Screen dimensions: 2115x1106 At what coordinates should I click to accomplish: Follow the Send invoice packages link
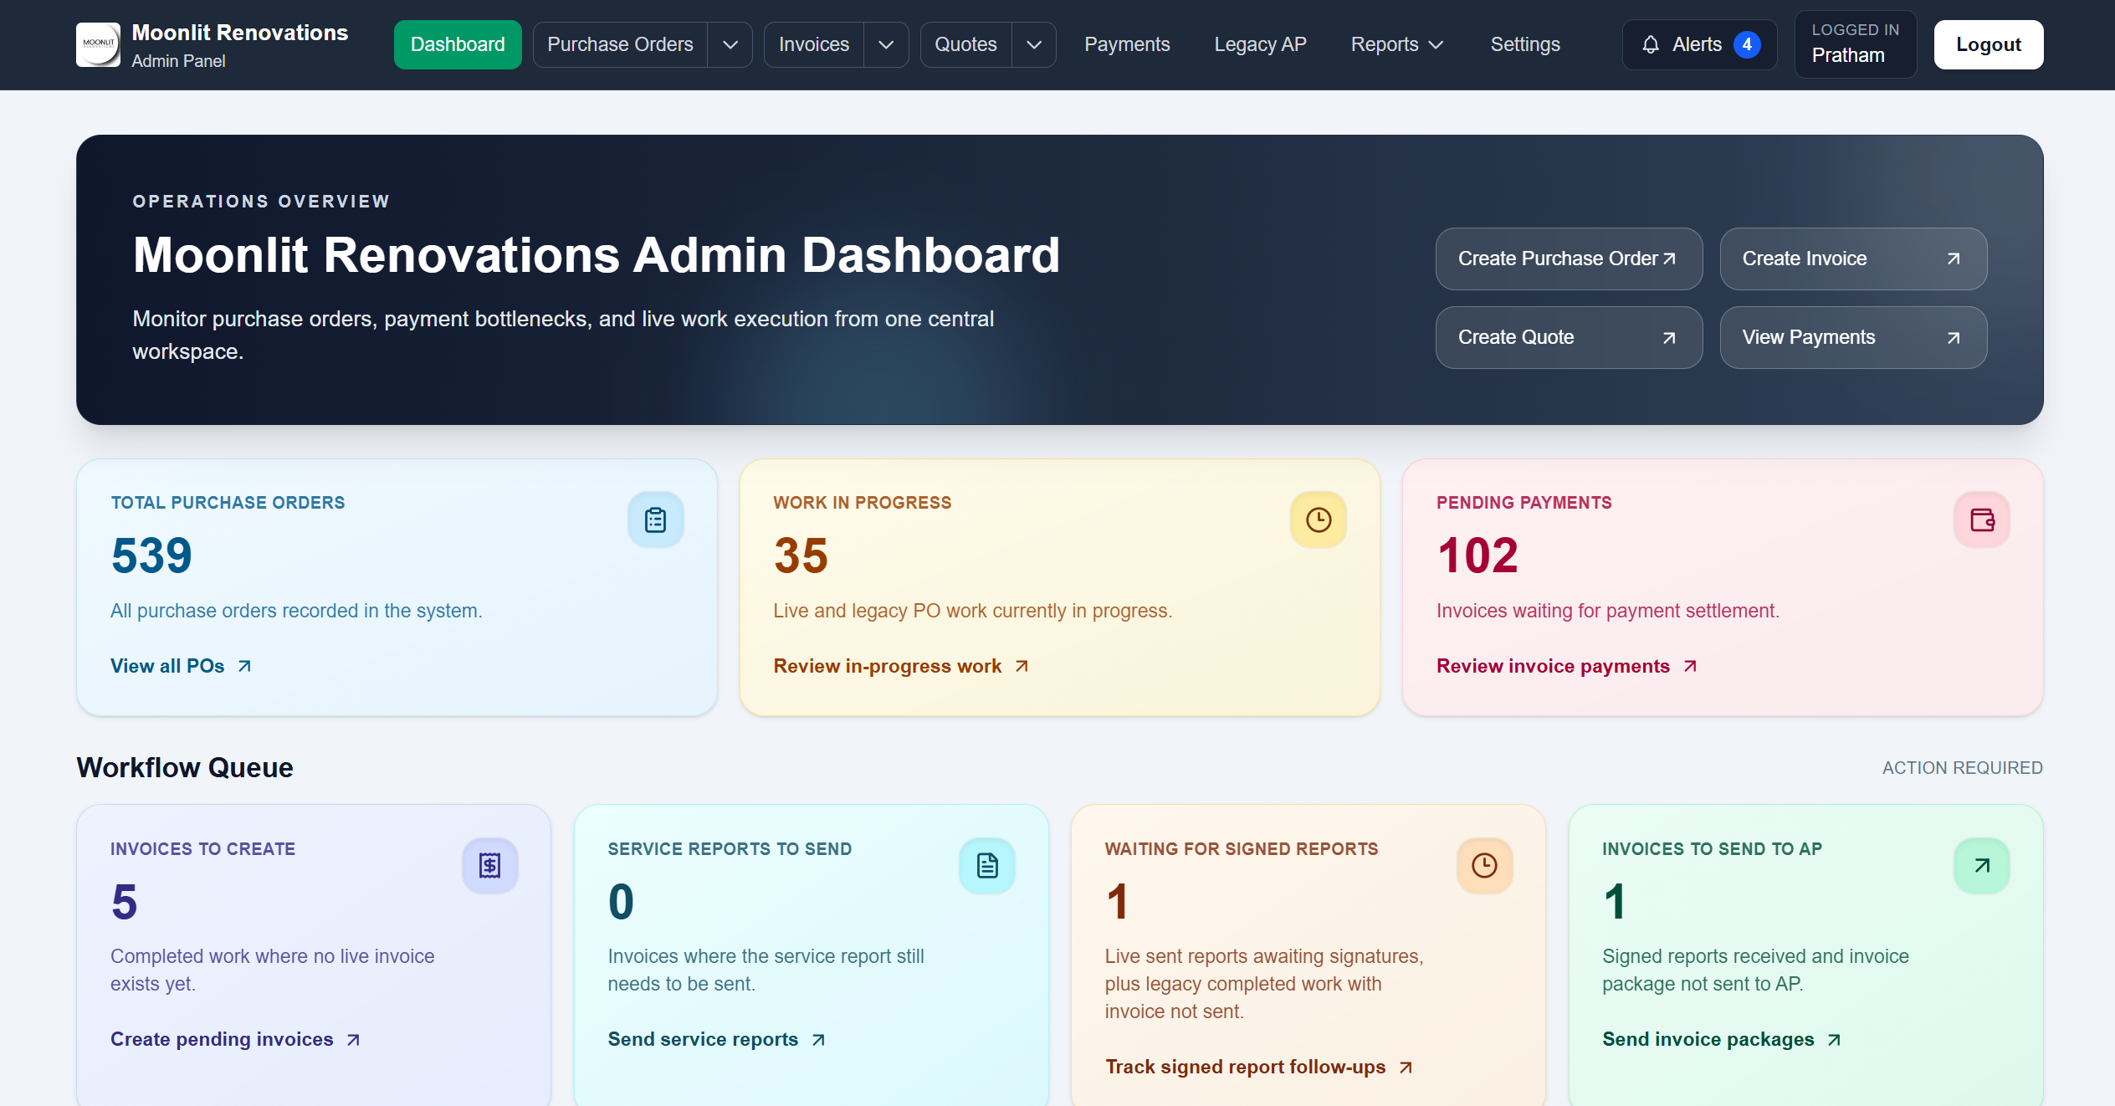coord(1722,1039)
